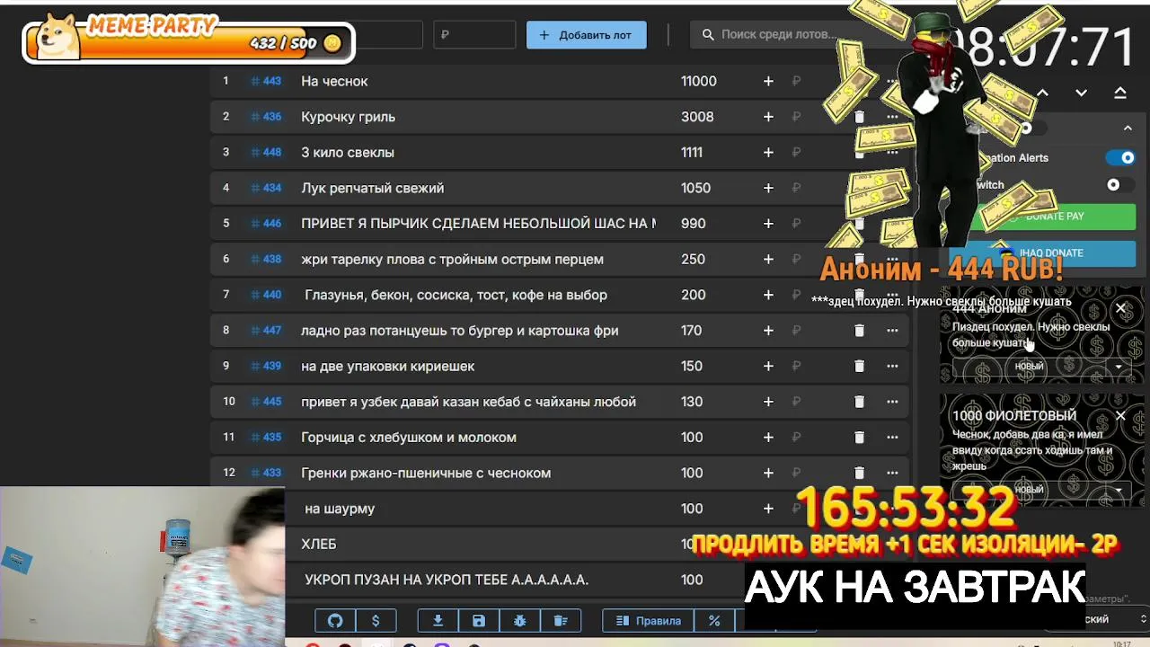1150x647 pixels.
Task: Click the dollar sign icon in bottom toolbar
Action: 376,621
